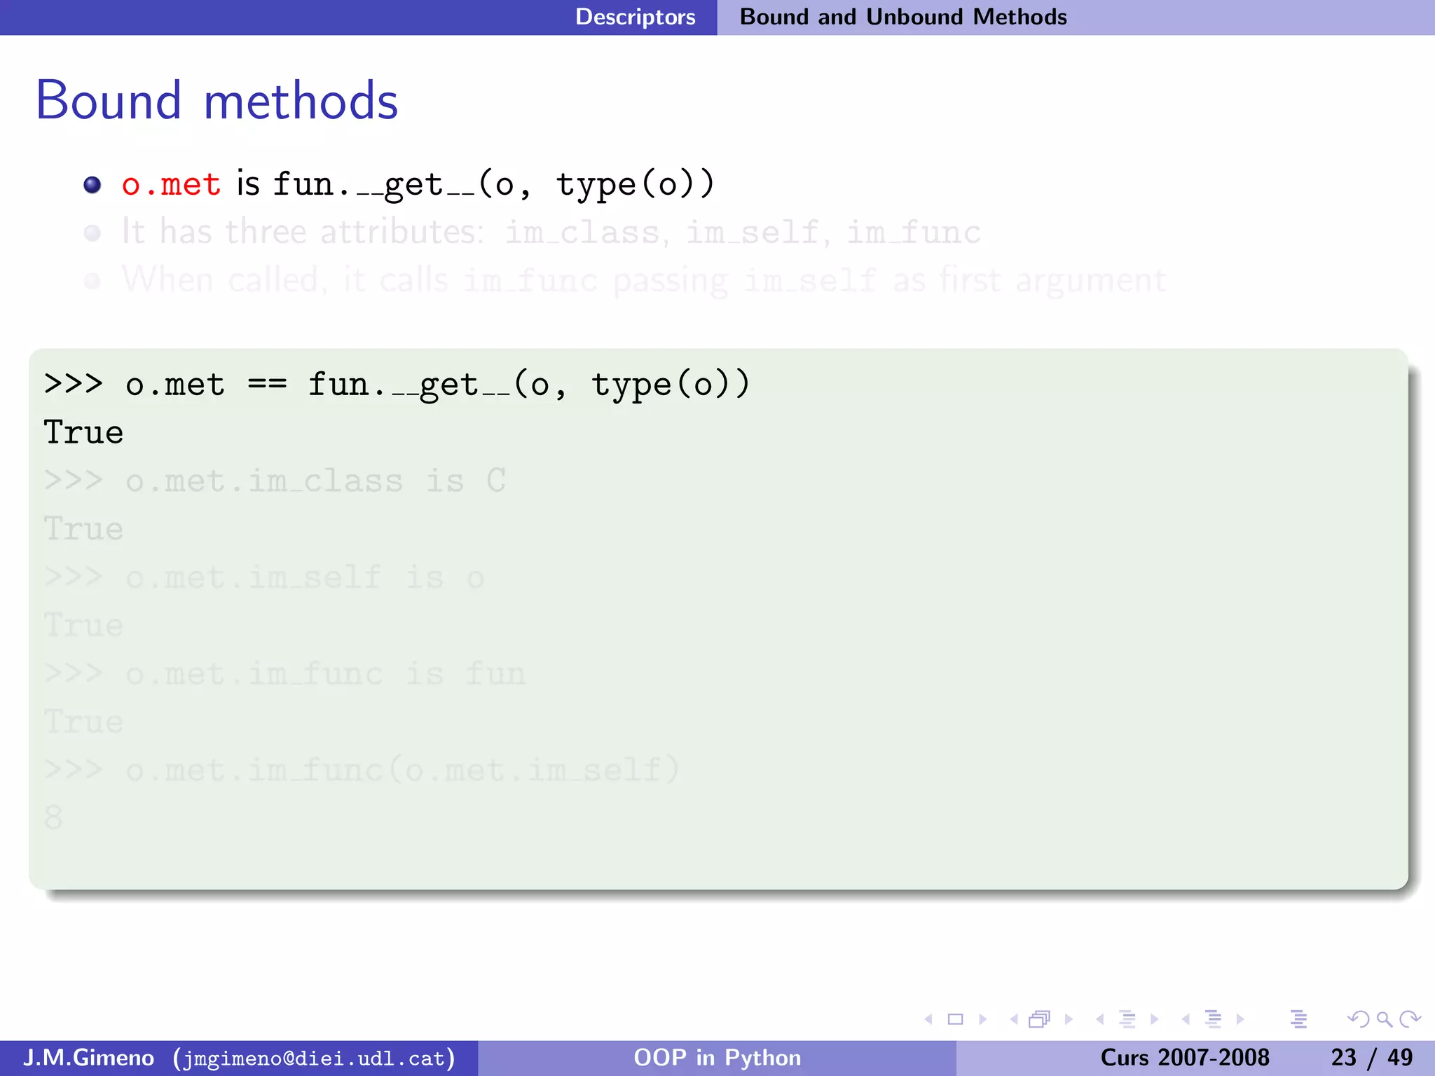Go to the previous slide using the left arrow

[x=929, y=1019]
